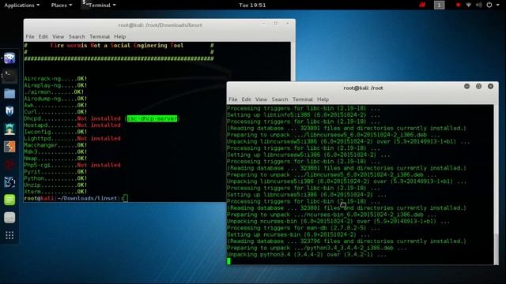Maximize the root@kali: /root window
Screen dimensions: 506x284
point(478,86)
